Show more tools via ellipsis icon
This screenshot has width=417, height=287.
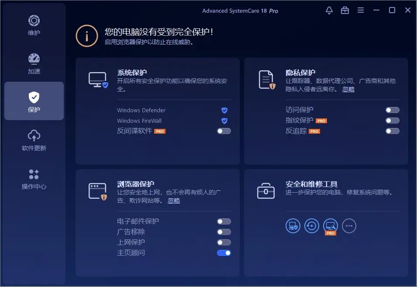pos(349,226)
